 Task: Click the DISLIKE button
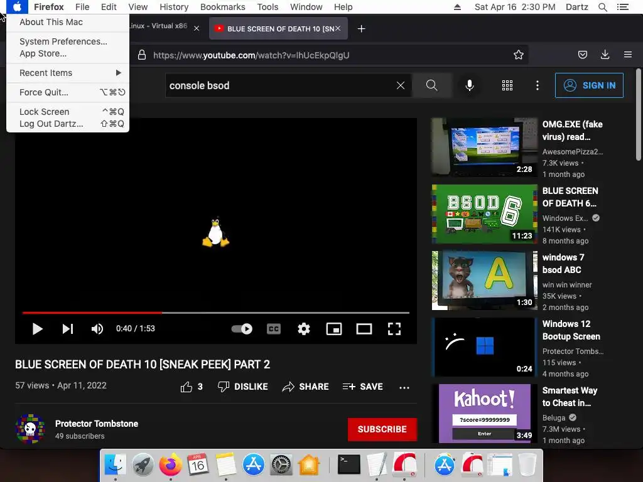[x=243, y=387]
